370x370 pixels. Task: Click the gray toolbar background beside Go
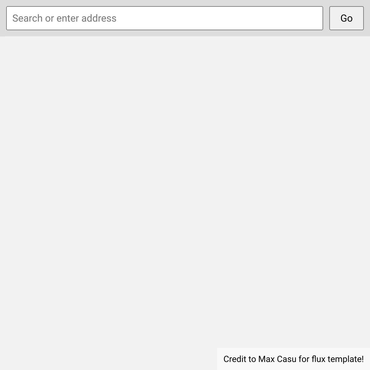tap(367, 18)
